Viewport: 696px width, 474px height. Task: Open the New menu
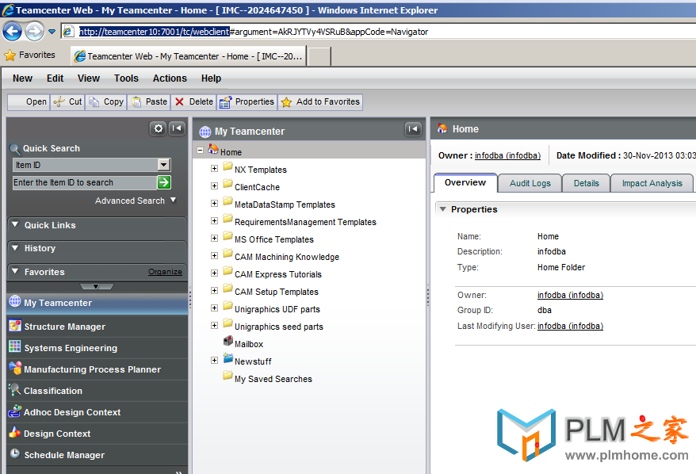[x=22, y=78]
